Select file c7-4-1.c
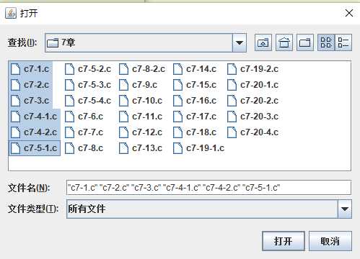Viewport: 360px width, 259px height. [x=35, y=117]
